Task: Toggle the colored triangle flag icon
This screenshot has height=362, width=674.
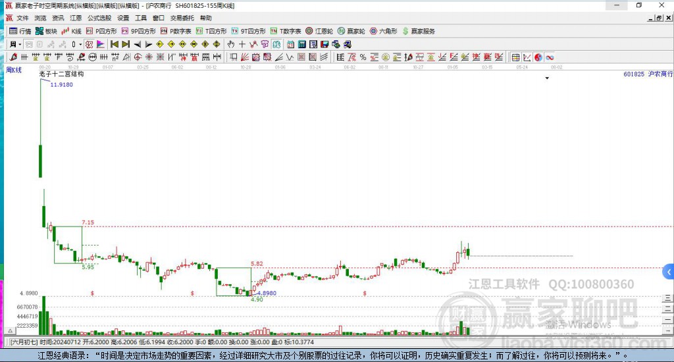Action: (100, 44)
